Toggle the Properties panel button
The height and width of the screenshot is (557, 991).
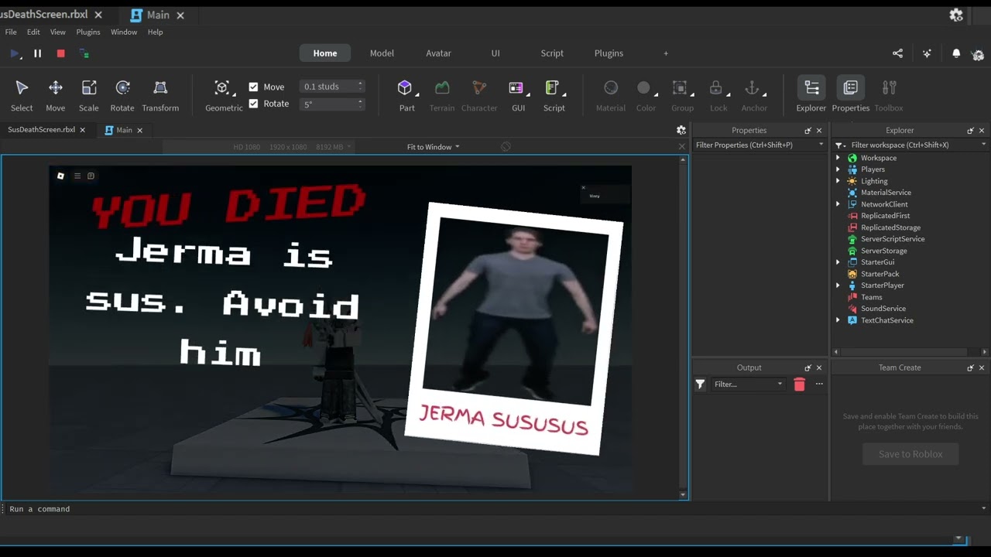(x=850, y=88)
